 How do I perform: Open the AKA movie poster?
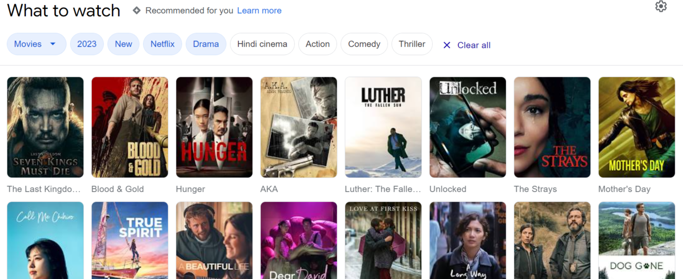(x=299, y=127)
